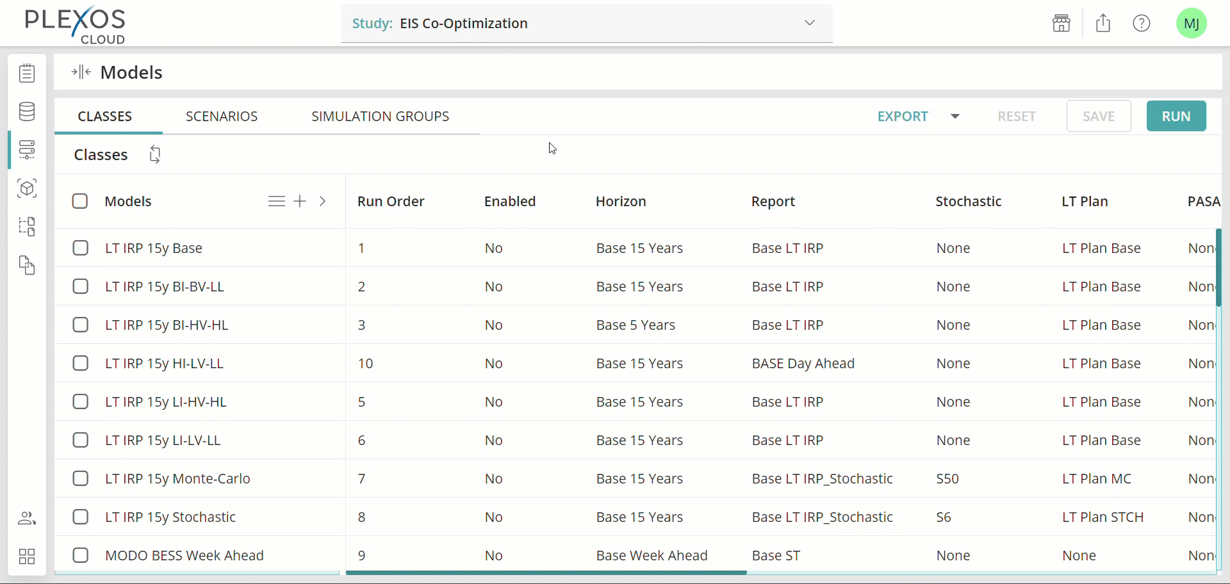Image resolution: width=1230 pixels, height=584 pixels.
Task: Open the users icon in left sidebar
Action: click(x=27, y=518)
